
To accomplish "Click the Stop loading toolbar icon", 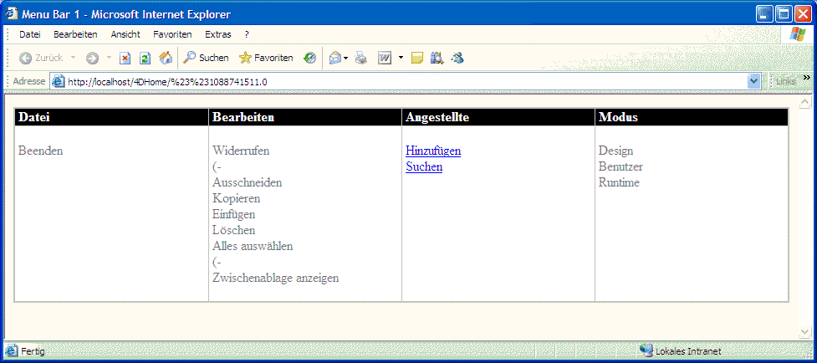I will pos(125,58).
